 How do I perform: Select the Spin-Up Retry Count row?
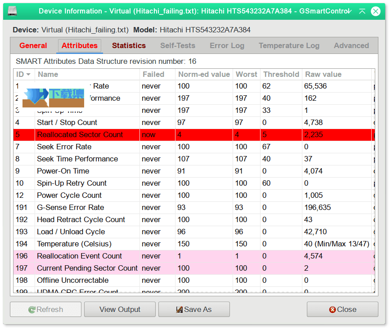pos(194,183)
